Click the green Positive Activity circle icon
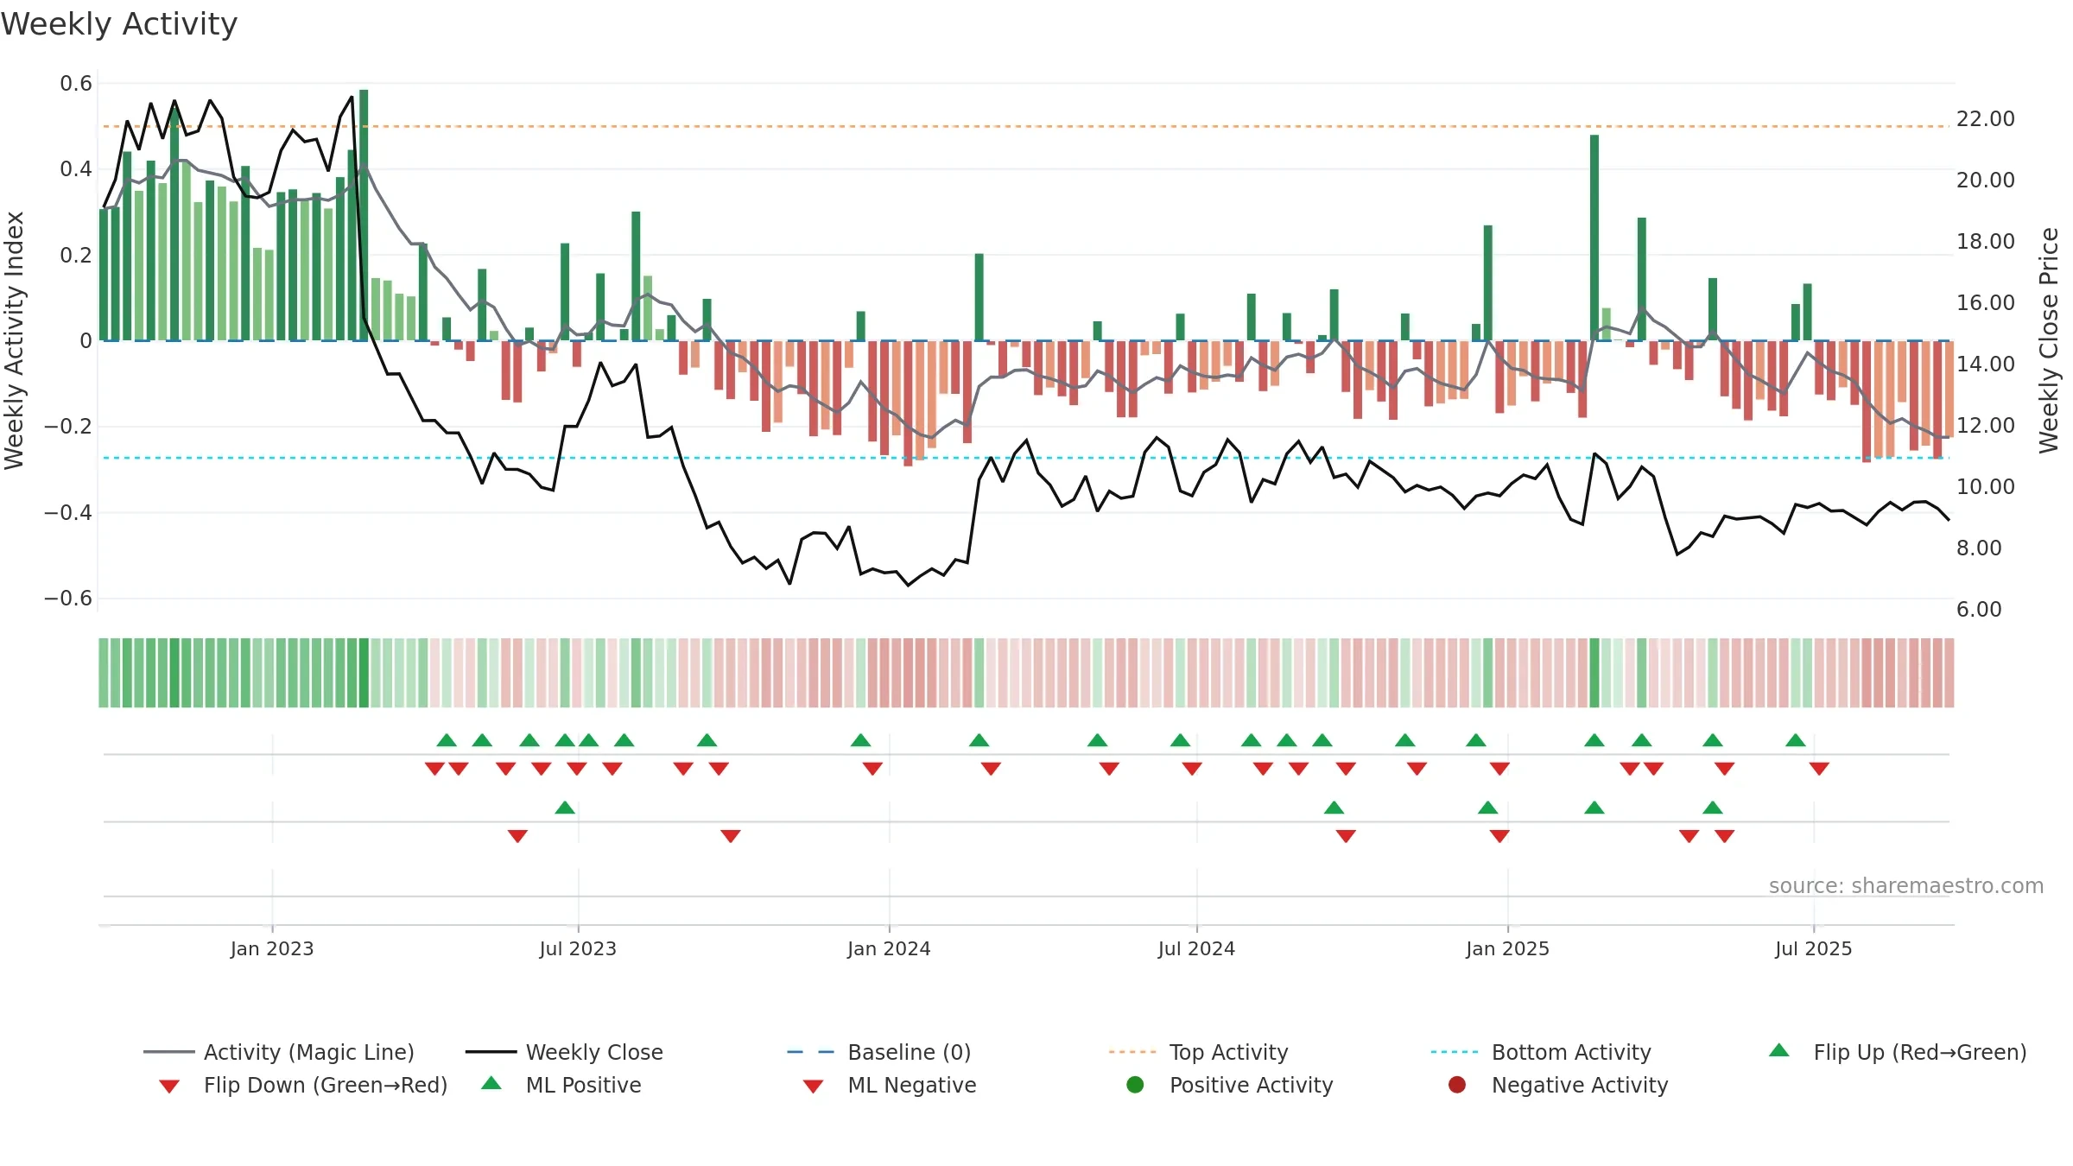This screenshot has height=1166, width=2073. tap(1136, 1085)
